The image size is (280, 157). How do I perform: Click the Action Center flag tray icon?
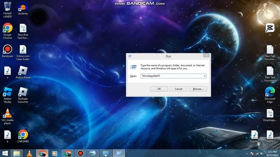pos(252,154)
